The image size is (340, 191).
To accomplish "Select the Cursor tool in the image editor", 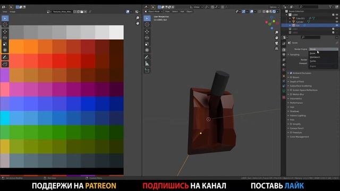I will pyautogui.click(x=5, y=24).
